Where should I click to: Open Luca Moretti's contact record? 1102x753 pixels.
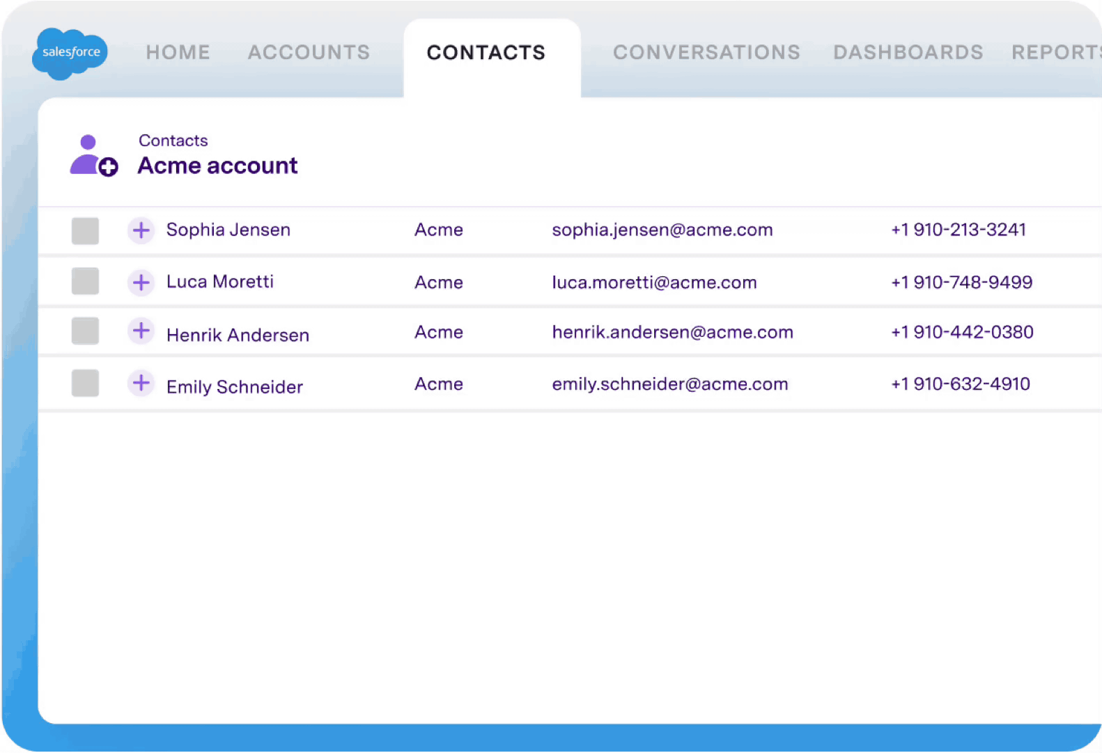click(x=220, y=282)
